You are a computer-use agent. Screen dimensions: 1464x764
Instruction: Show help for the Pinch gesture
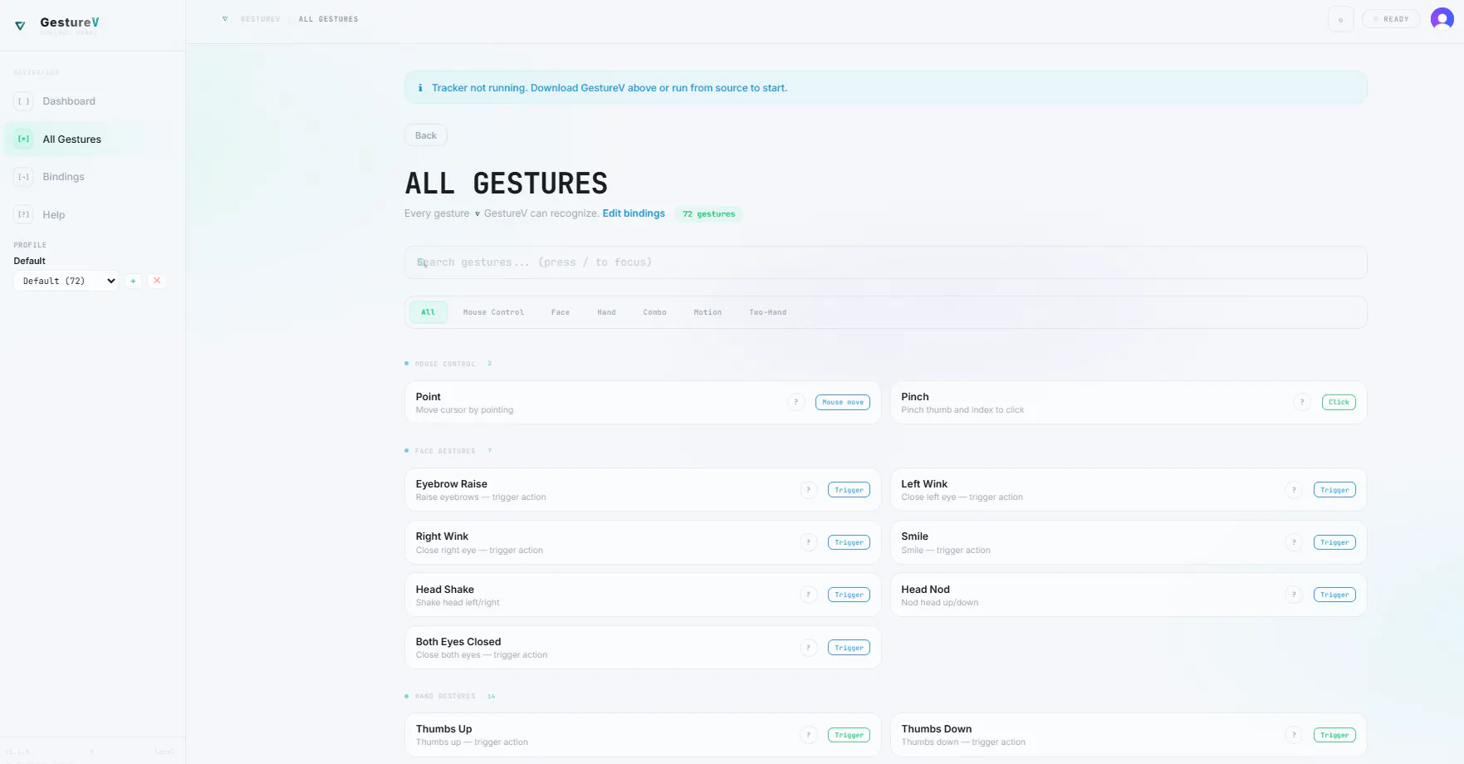pyautogui.click(x=1302, y=402)
